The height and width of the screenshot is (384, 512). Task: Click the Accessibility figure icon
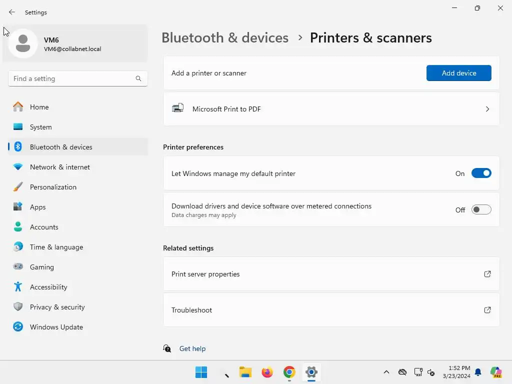18,286
